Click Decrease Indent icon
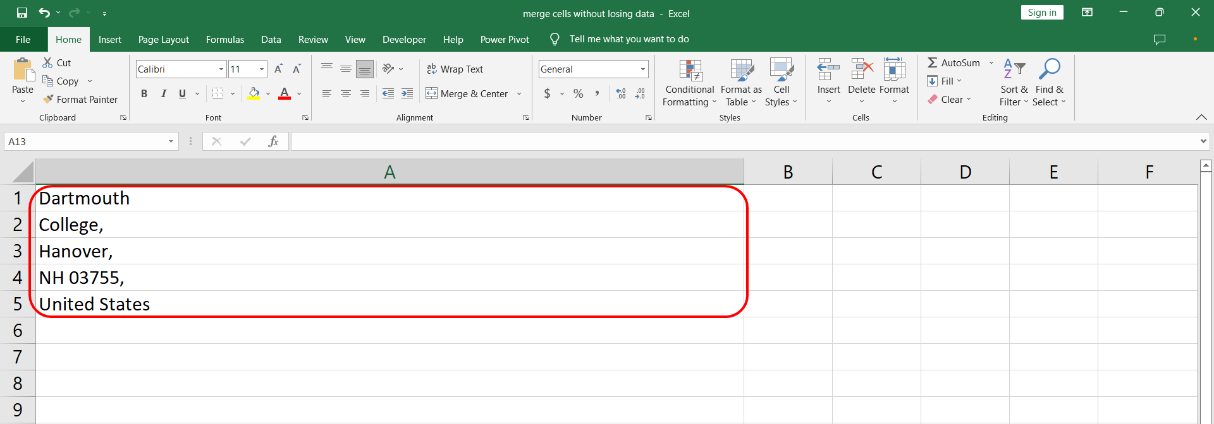This screenshot has height=424, width=1214. click(x=388, y=93)
